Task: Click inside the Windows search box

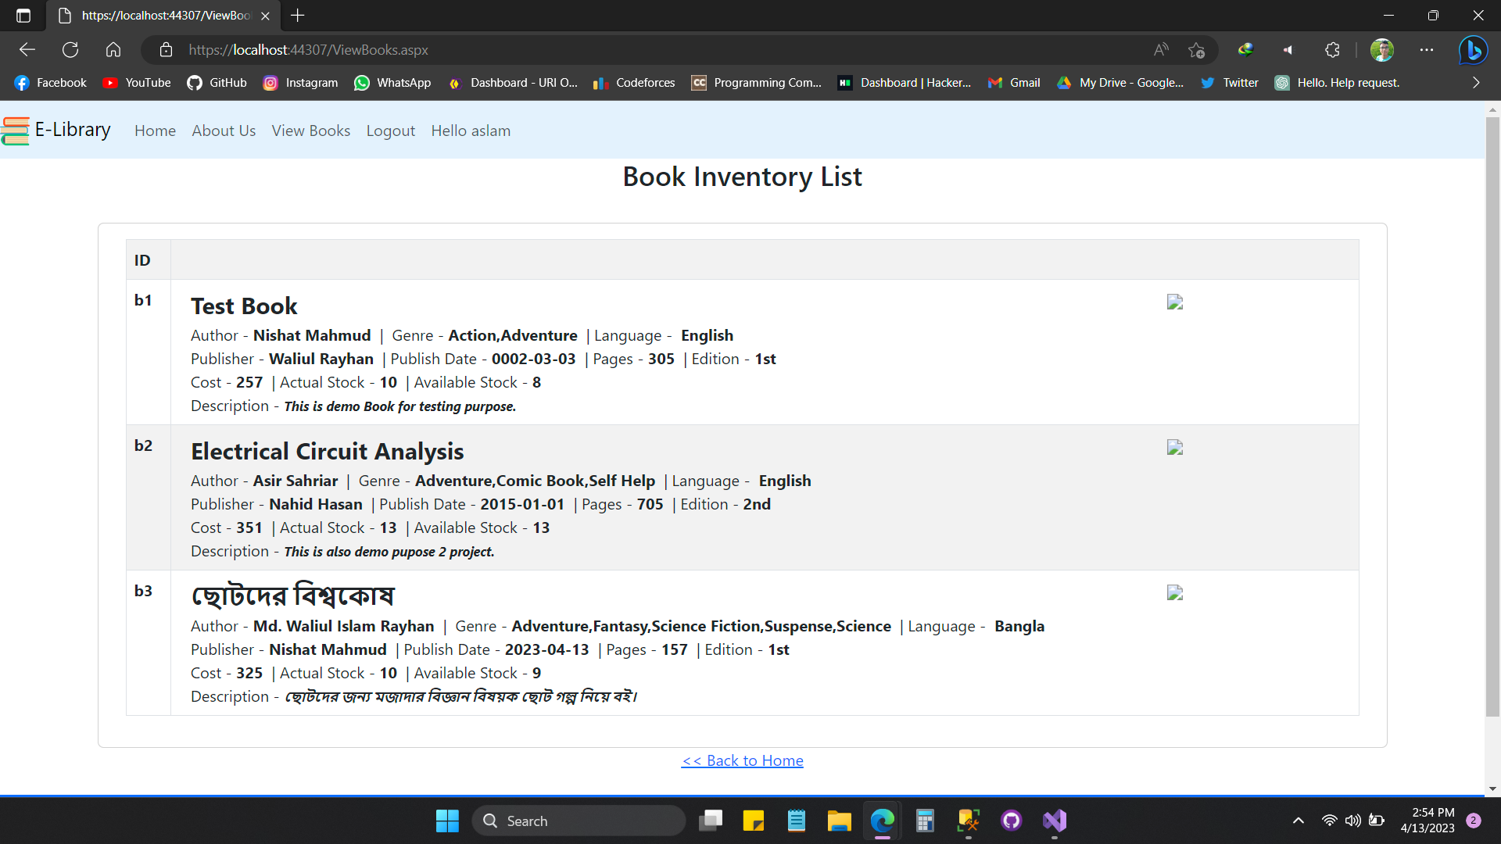Action: [579, 821]
